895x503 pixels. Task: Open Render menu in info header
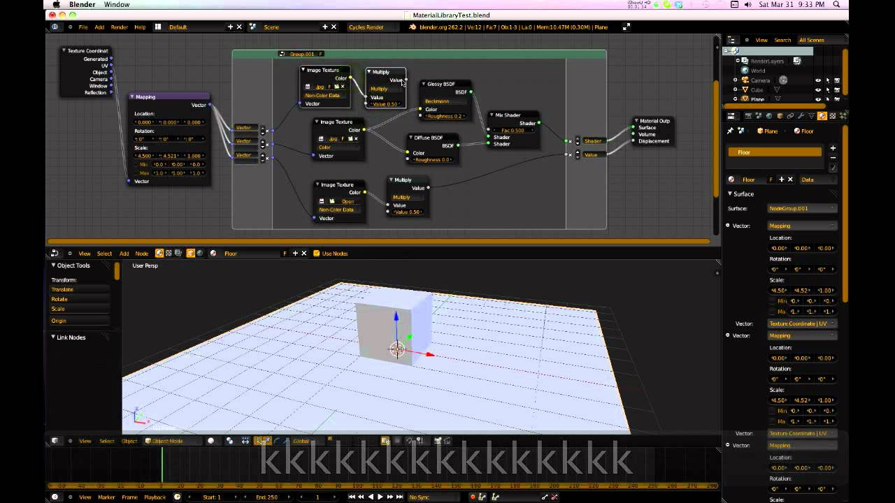coord(120,27)
